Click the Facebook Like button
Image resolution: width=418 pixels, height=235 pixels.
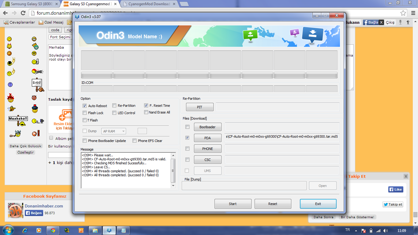(x=396, y=189)
